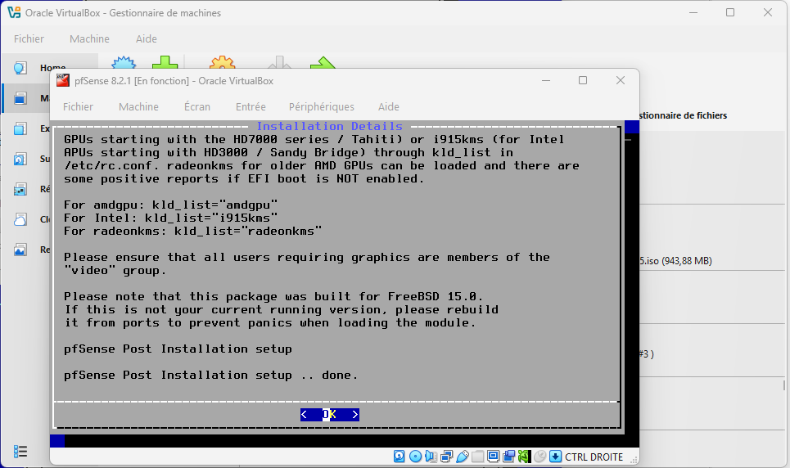This screenshot has width=790, height=468.
Task: Open the optical drive status icon
Action: coord(415,457)
